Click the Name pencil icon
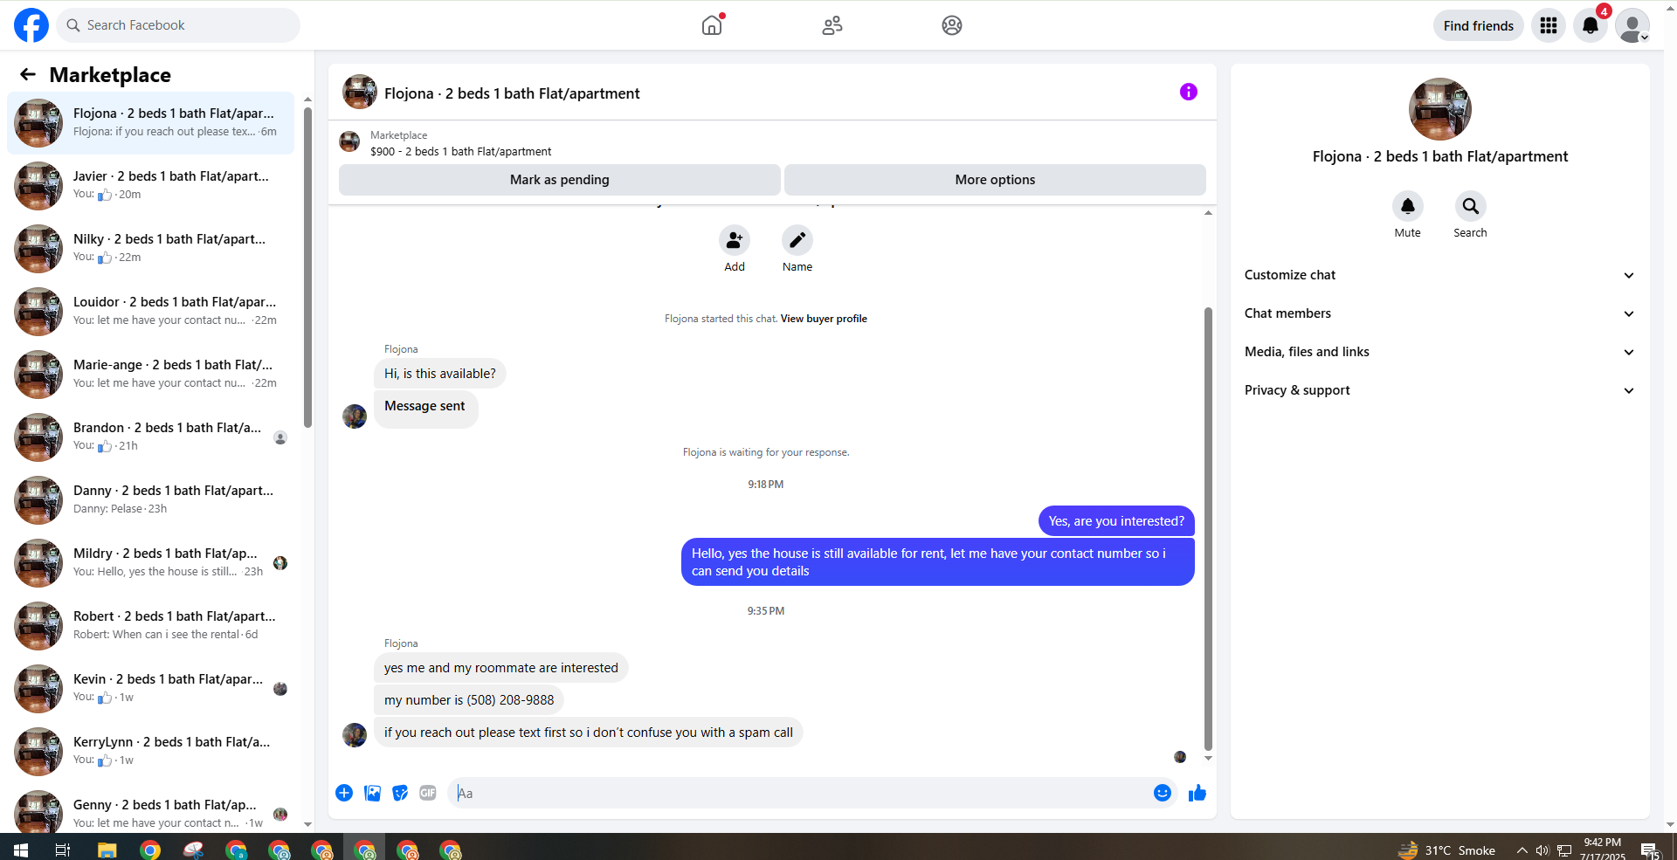This screenshot has height=860, width=1677. (797, 240)
